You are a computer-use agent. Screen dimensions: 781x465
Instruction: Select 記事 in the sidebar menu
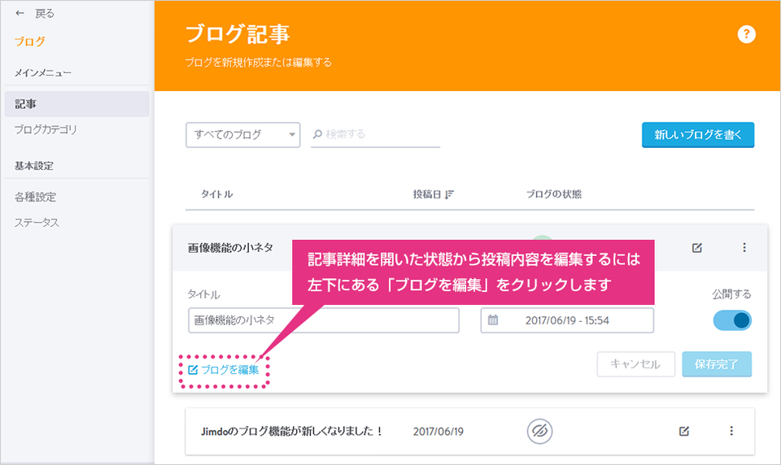(x=76, y=103)
